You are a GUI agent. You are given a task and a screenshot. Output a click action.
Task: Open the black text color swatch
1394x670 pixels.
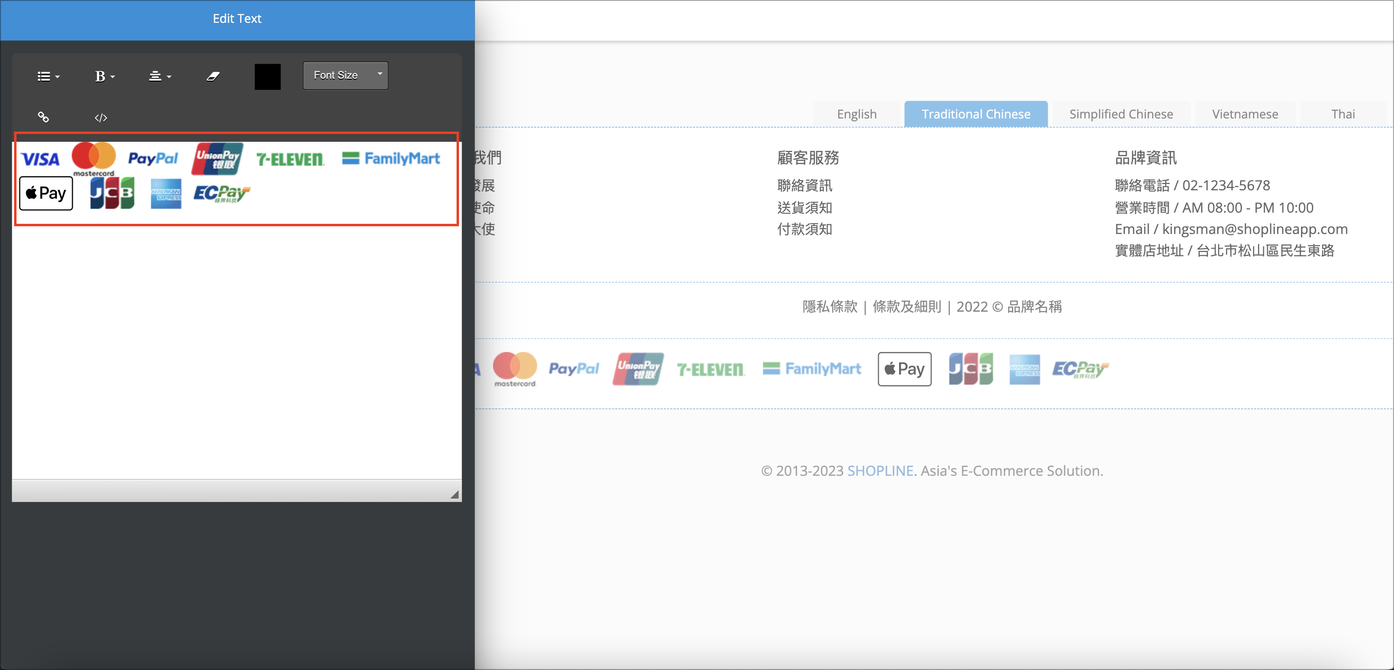pyautogui.click(x=267, y=76)
